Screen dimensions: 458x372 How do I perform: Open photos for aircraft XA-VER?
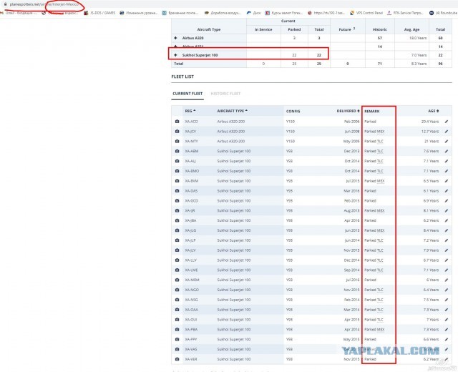(177, 359)
